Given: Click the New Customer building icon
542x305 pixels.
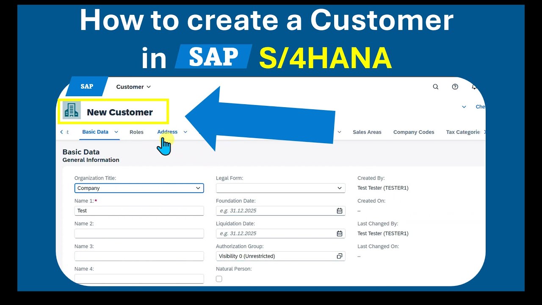Looking at the screenshot, I should tap(72, 110).
